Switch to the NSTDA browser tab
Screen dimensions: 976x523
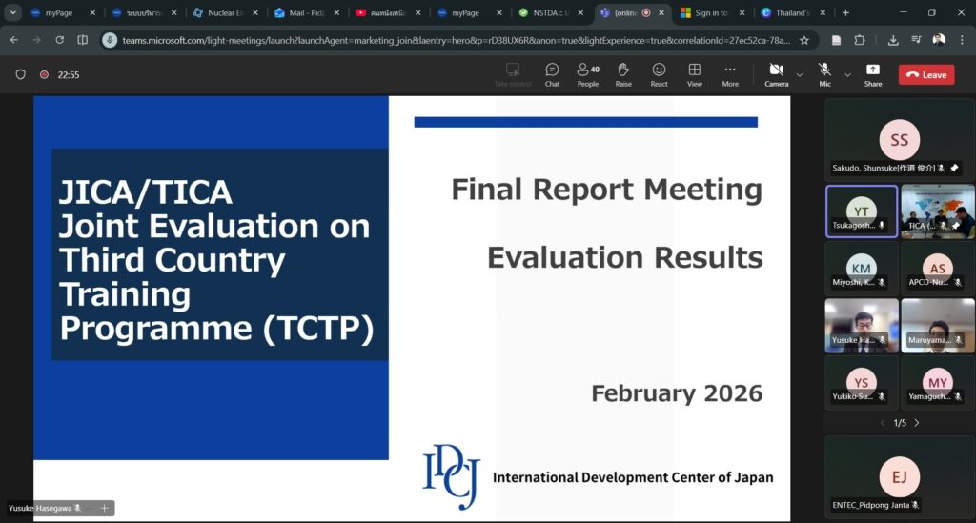point(549,13)
